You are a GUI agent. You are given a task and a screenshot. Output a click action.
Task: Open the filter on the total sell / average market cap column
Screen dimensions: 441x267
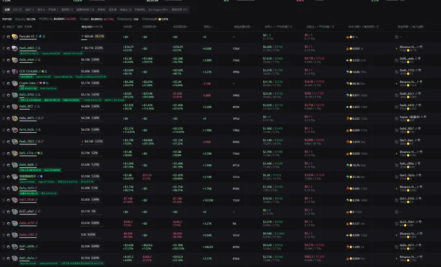tap(333, 27)
